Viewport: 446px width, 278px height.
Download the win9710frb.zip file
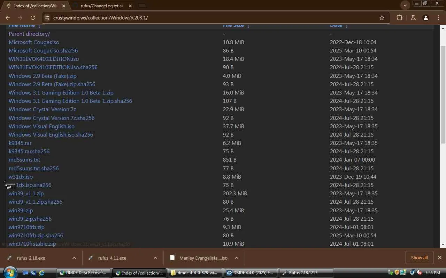click(26, 227)
